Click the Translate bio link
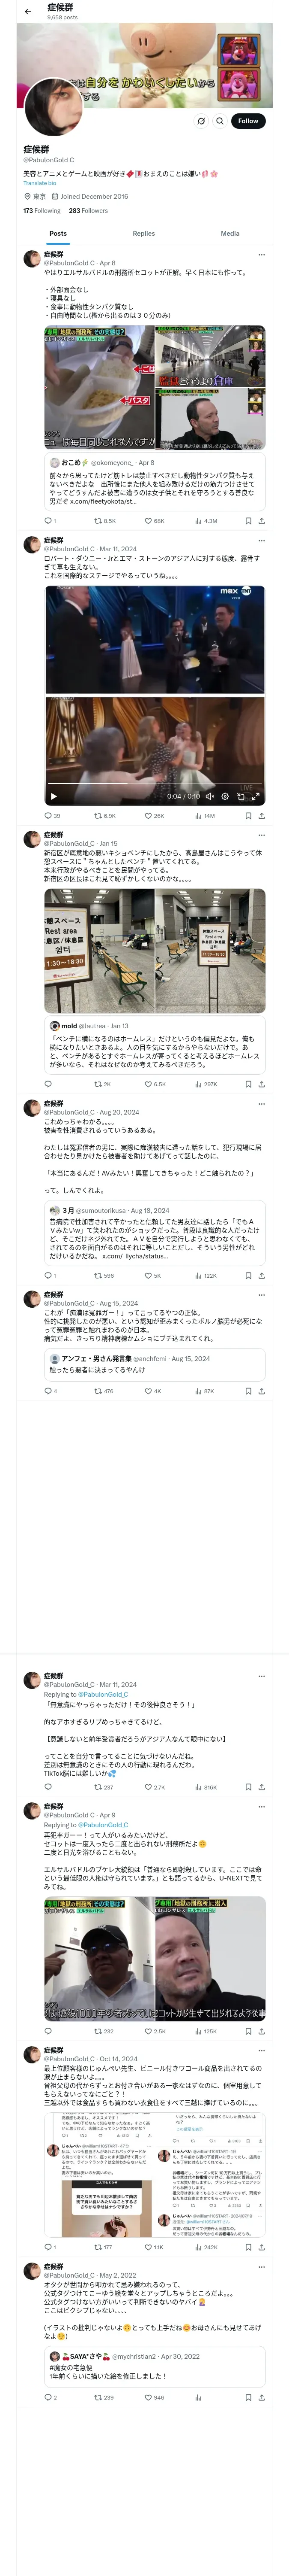The height and width of the screenshot is (2576, 289). (x=40, y=183)
